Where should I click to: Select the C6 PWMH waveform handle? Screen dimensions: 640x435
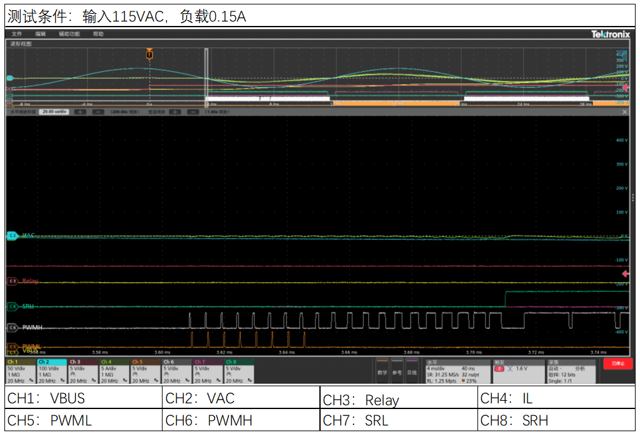[x=12, y=327]
